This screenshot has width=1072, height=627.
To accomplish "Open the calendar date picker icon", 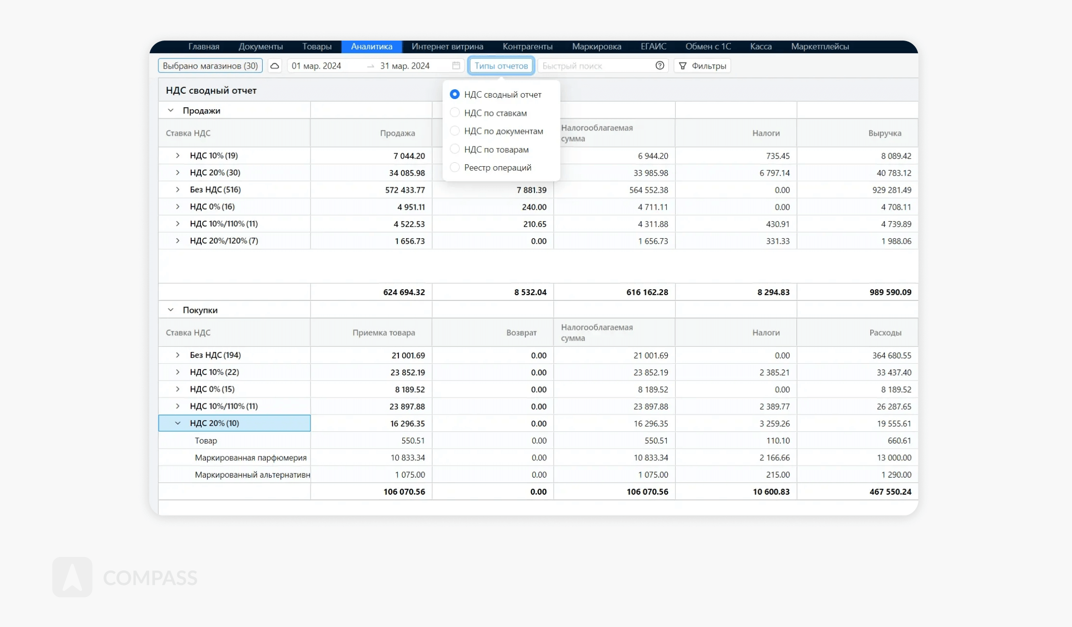I will pos(456,66).
